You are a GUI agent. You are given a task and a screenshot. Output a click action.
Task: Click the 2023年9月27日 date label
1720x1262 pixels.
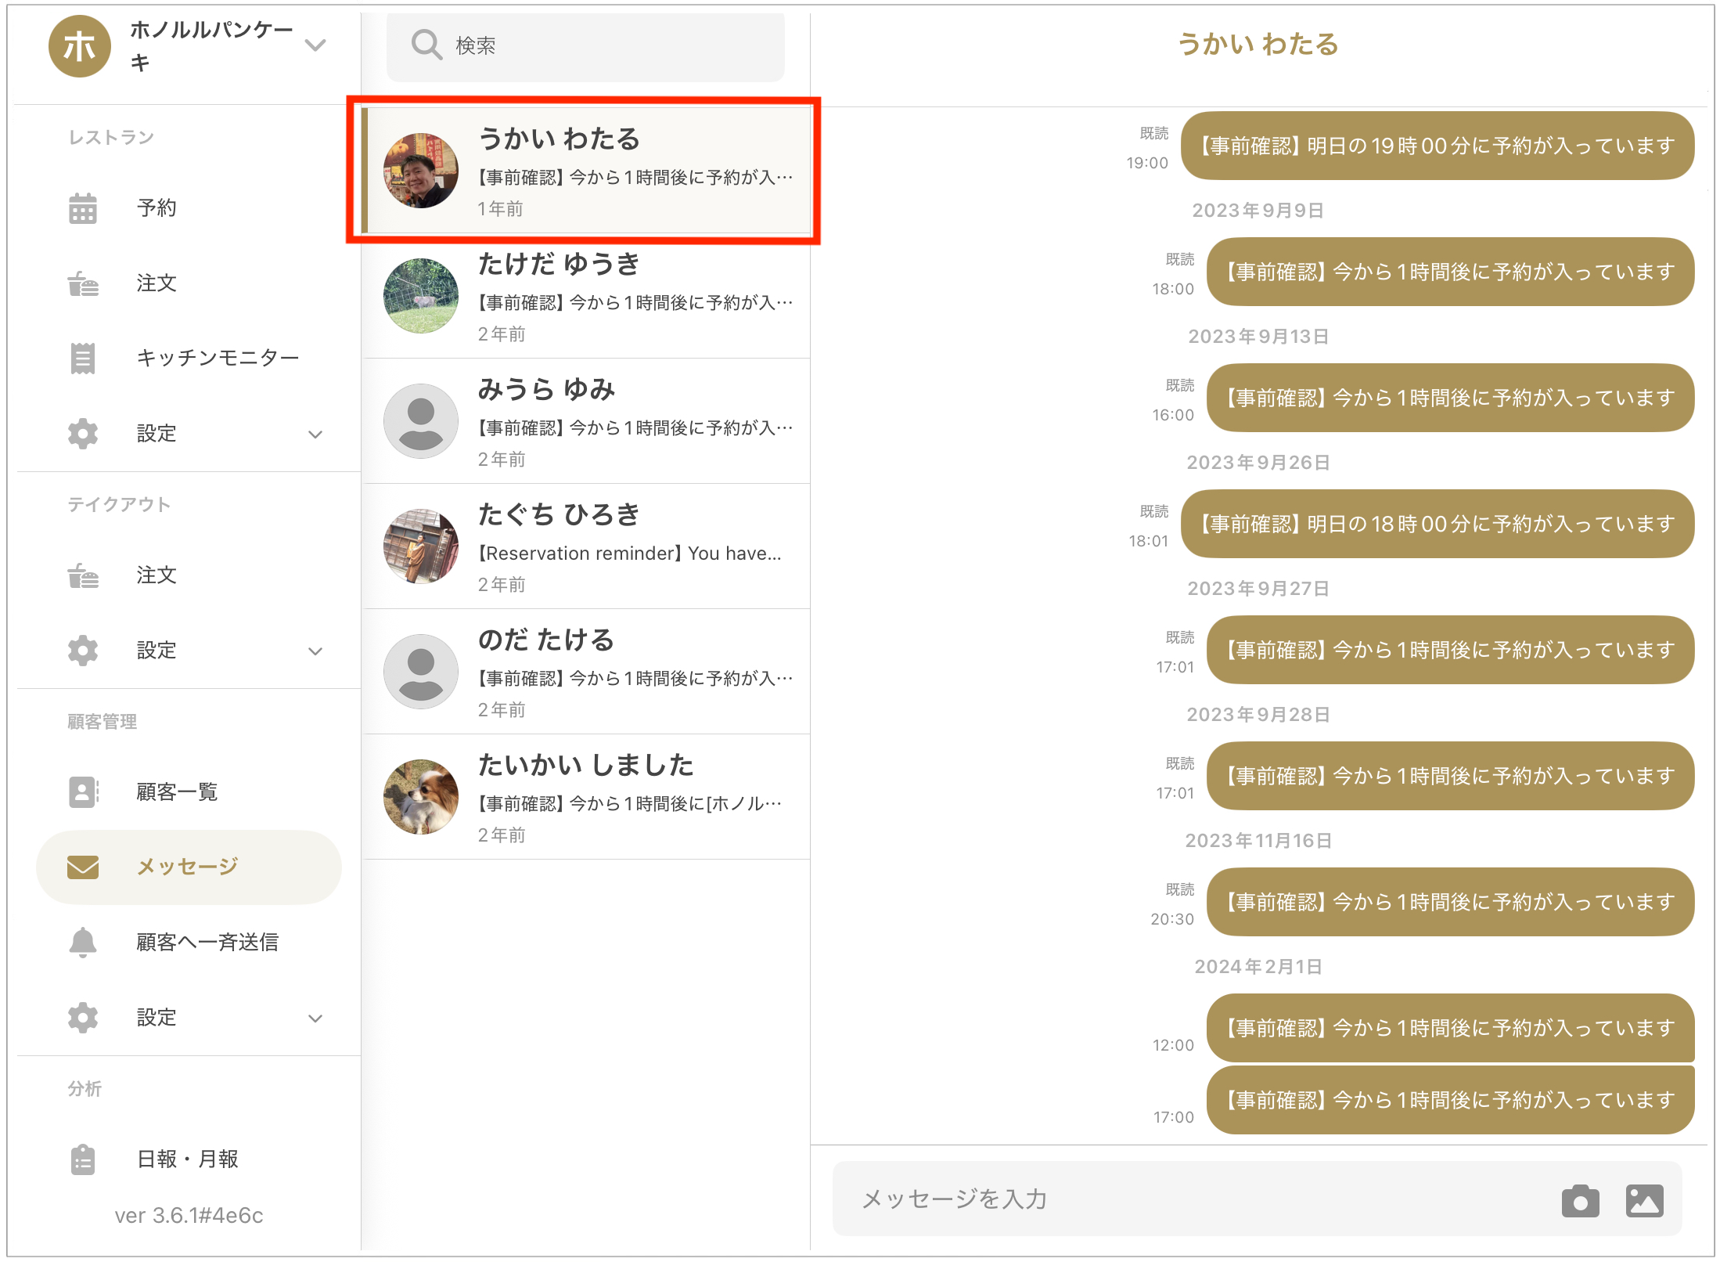[x=1258, y=589]
